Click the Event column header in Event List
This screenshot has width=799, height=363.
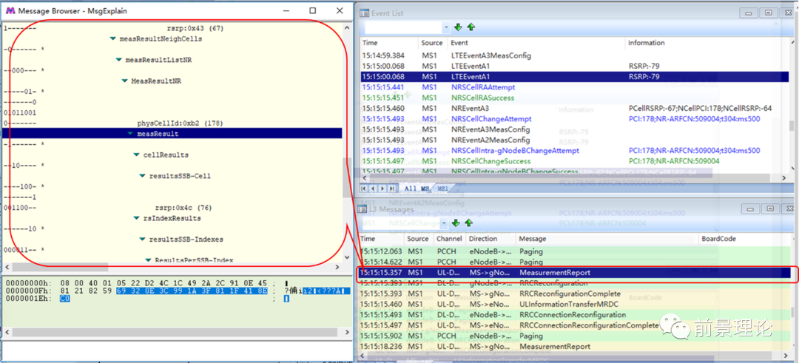click(x=536, y=43)
